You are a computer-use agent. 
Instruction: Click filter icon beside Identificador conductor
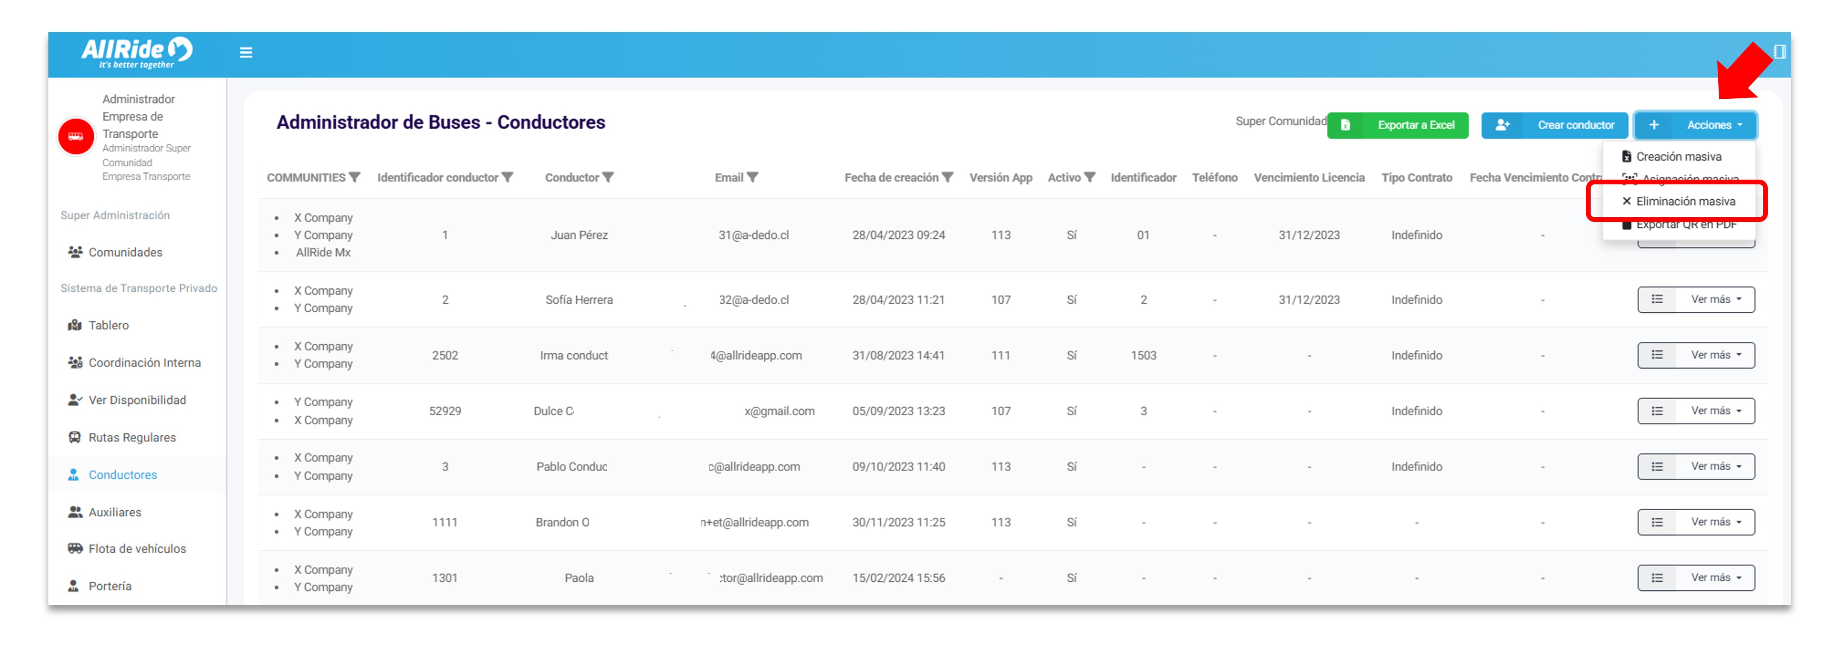(507, 178)
